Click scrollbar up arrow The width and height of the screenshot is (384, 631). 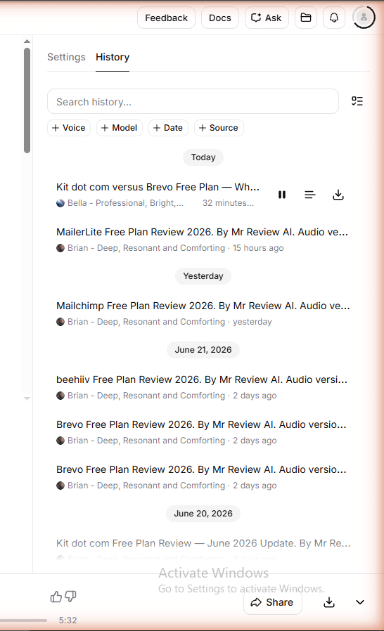(x=27, y=41)
